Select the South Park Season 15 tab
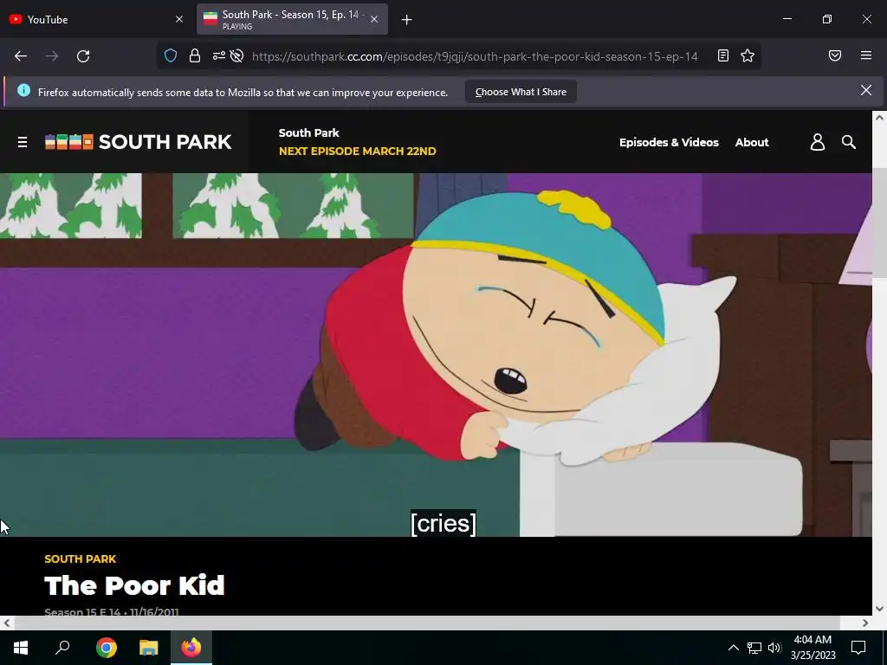Image resolution: width=887 pixels, height=665 pixels. click(x=292, y=19)
